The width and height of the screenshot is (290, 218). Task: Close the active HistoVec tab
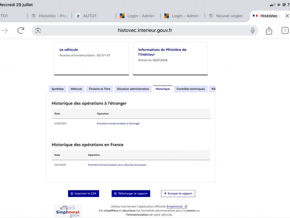pyautogui.click(x=287, y=16)
